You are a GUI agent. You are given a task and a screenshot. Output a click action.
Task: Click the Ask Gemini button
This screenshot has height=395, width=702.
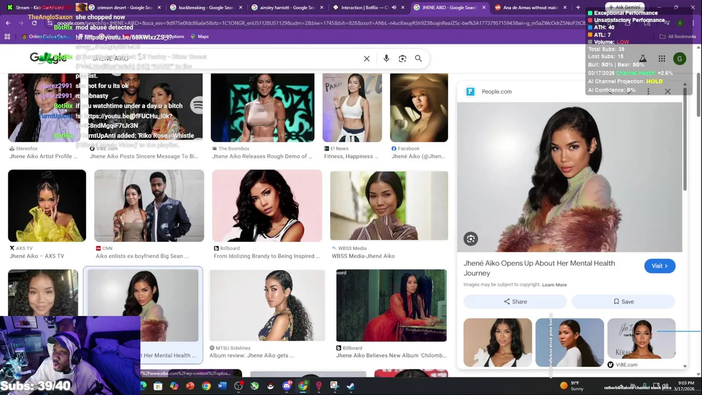click(x=625, y=7)
